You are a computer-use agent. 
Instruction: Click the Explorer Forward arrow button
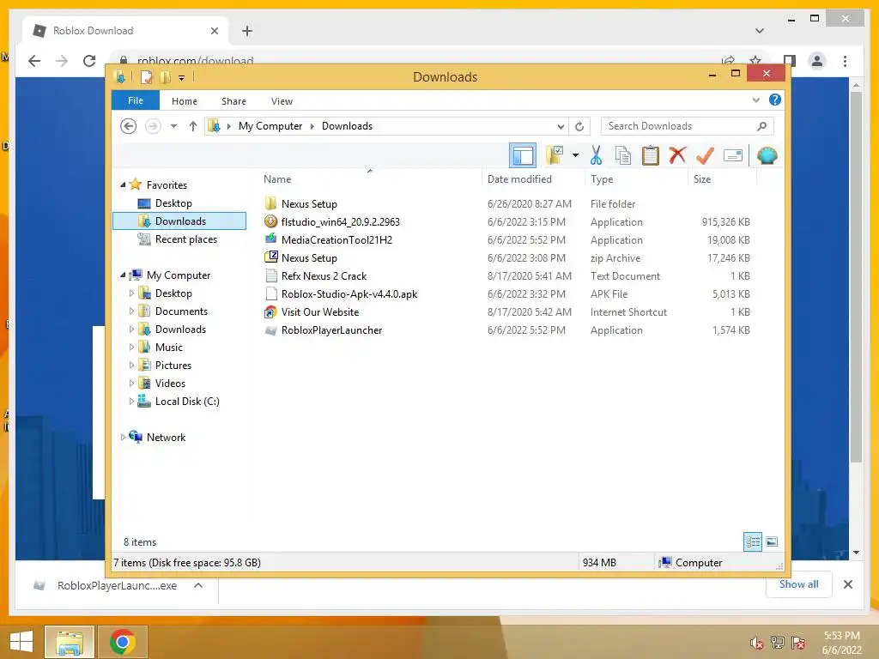pyautogui.click(x=153, y=126)
